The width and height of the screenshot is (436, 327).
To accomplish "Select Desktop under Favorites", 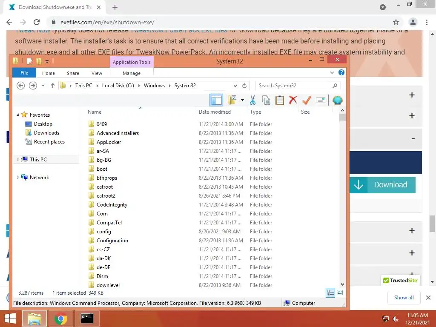I will coord(43,124).
